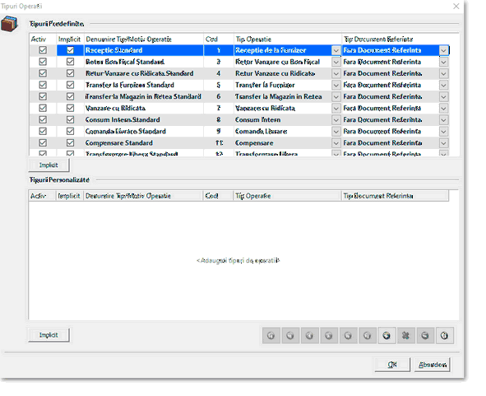Uncheck Activ for Receptie Standard
486x396 pixels.
[43, 50]
